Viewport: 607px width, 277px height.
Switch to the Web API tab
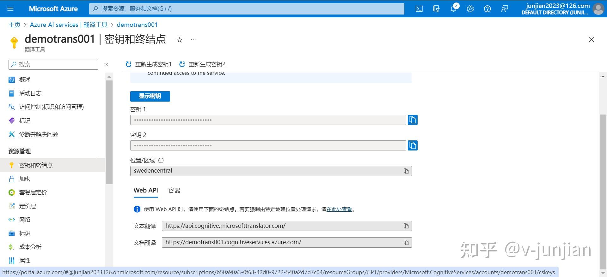(x=146, y=191)
